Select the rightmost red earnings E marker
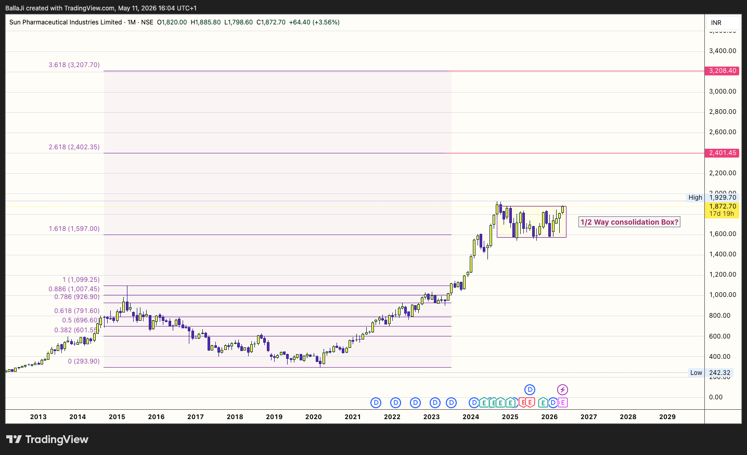 (530, 402)
